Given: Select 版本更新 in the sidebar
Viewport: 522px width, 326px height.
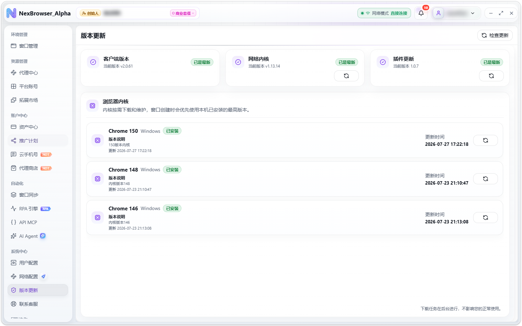Looking at the screenshot, I should [x=38, y=290].
